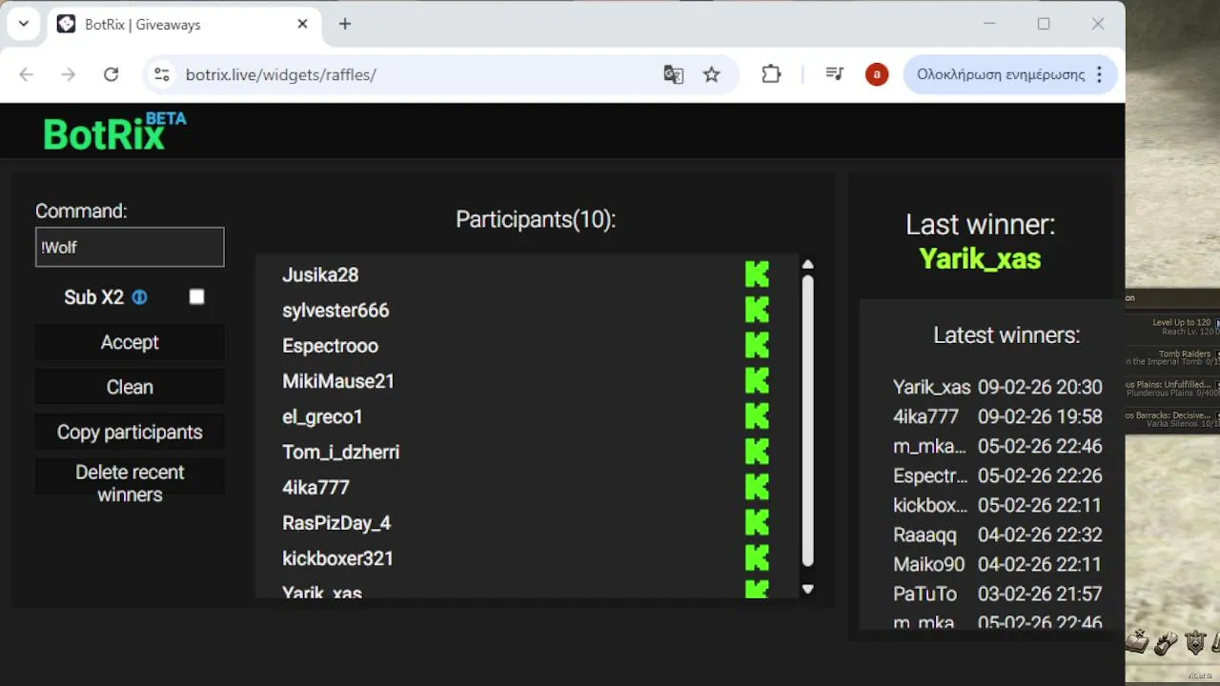The height and width of the screenshot is (686, 1220).
Task: Open Sub X2 info tooltip icon
Action: 140,297
